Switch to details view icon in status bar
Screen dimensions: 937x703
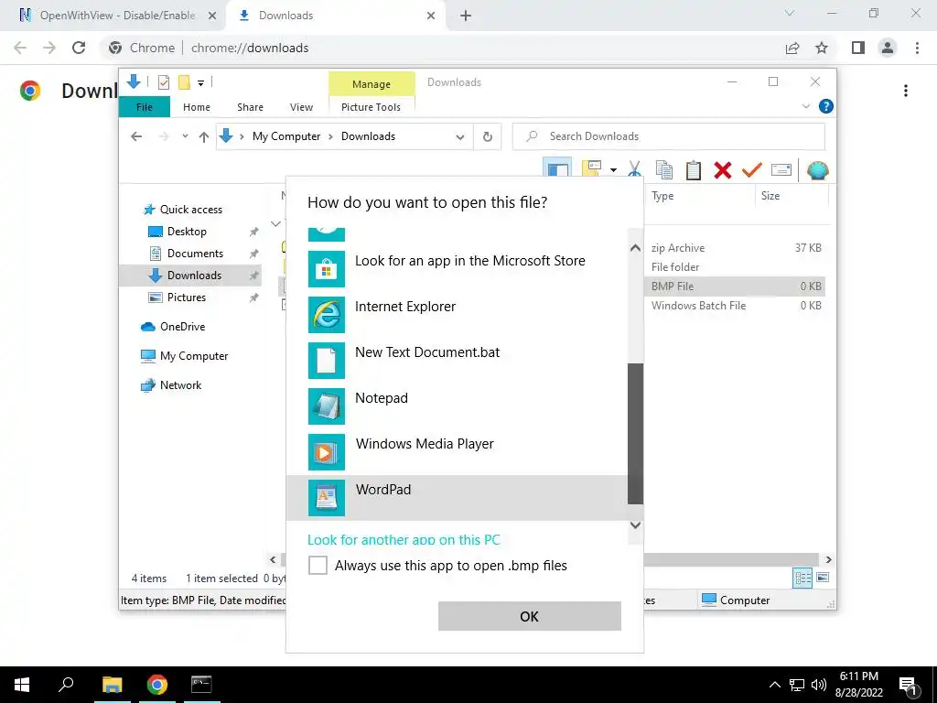802,578
